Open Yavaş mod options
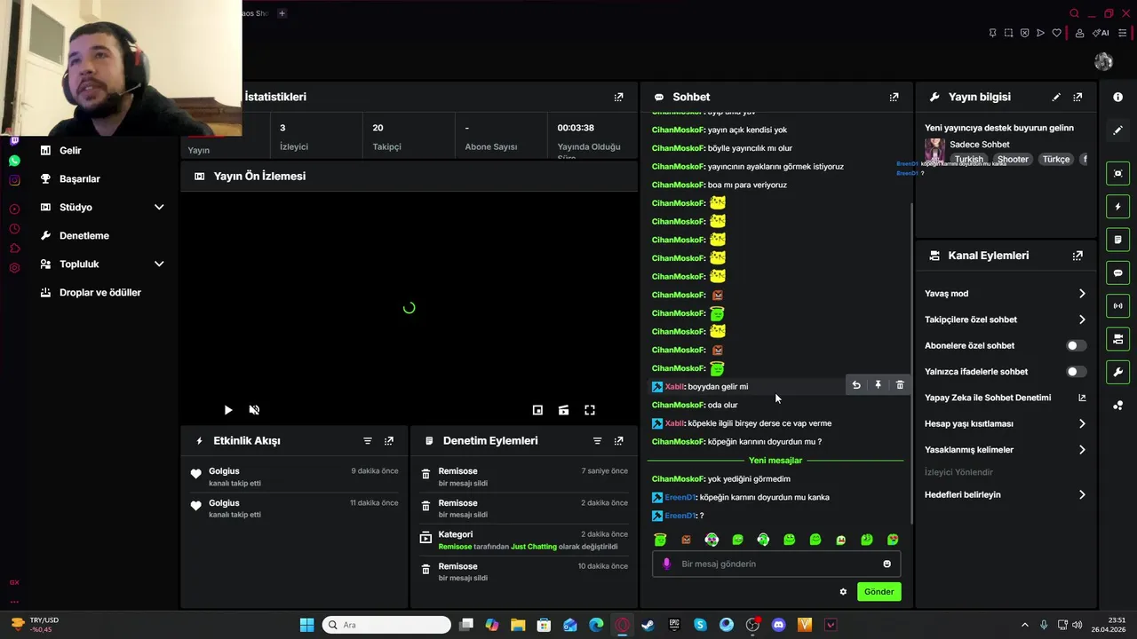This screenshot has width=1137, height=639. (1006, 294)
